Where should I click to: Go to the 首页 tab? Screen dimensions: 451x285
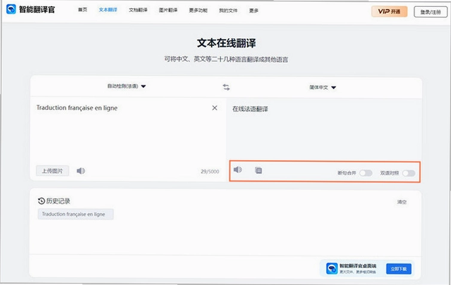click(x=83, y=10)
